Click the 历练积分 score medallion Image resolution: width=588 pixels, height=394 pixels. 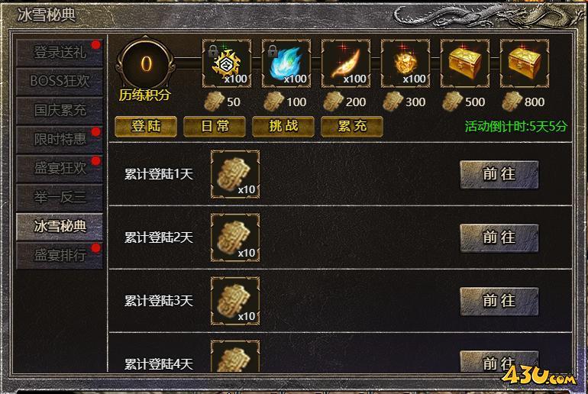[146, 64]
